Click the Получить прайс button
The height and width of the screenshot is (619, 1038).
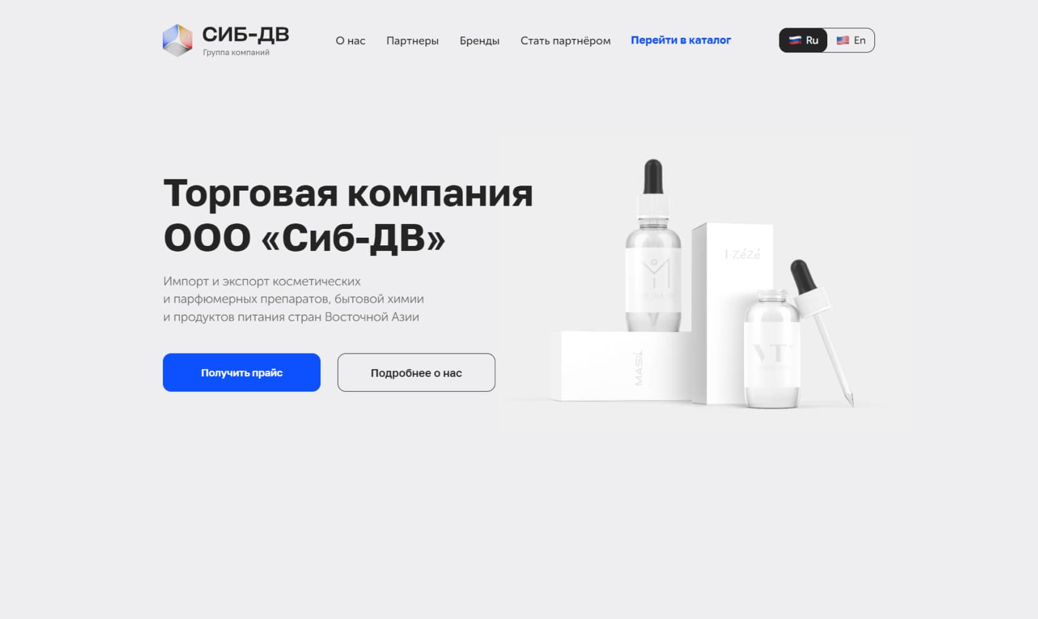coord(242,372)
